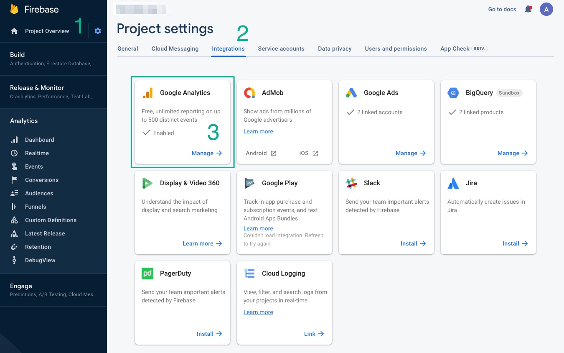The height and width of the screenshot is (353, 564).
Task: Open Analytics Dashboard from sidebar
Action: [x=39, y=140]
